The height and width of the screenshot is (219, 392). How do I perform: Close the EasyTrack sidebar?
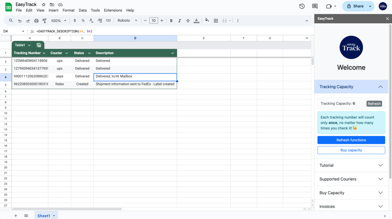tap(387, 19)
